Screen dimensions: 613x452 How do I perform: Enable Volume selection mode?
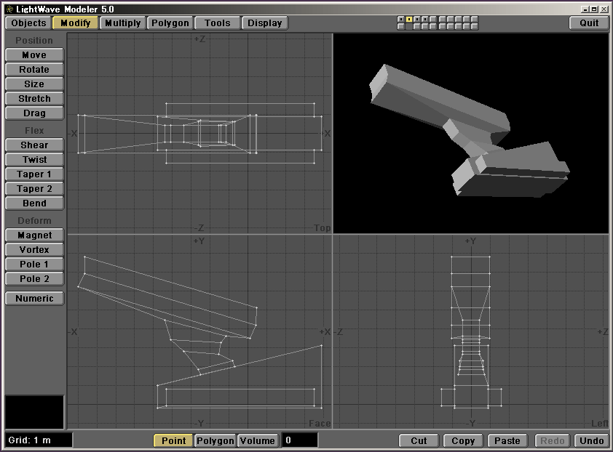(x=258, y=440)
